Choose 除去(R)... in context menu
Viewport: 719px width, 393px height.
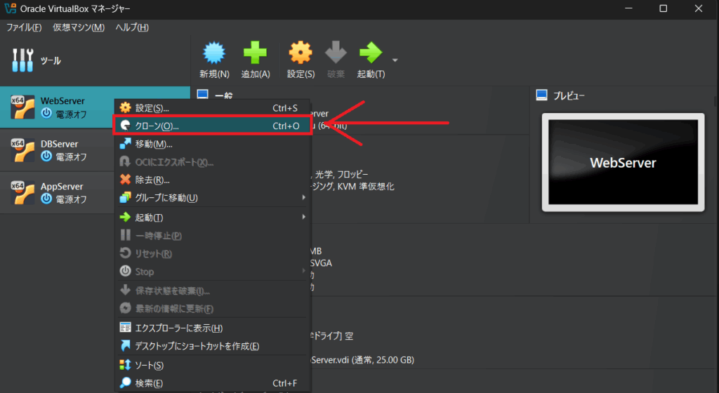click(213, 180)
